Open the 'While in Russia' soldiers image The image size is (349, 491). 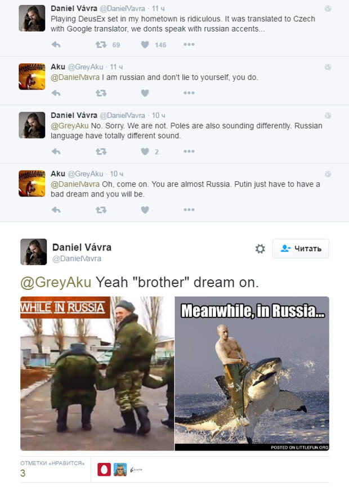(97, 373)
